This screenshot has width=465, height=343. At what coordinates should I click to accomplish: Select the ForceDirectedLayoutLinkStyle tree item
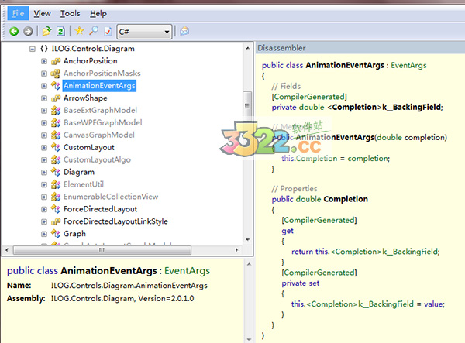tap(115, 221)
